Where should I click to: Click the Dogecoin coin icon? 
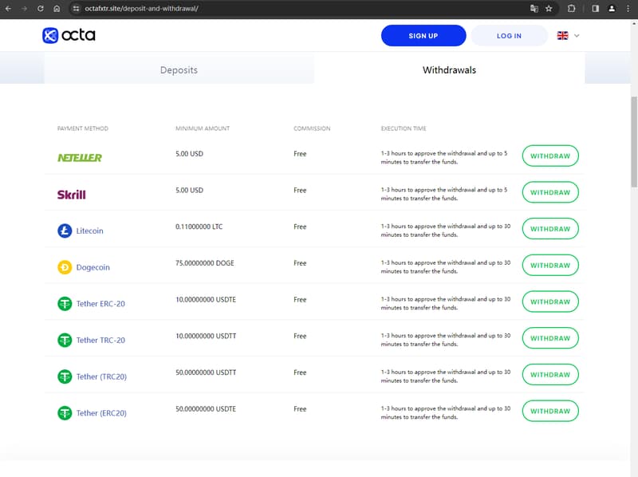(65, 267)
